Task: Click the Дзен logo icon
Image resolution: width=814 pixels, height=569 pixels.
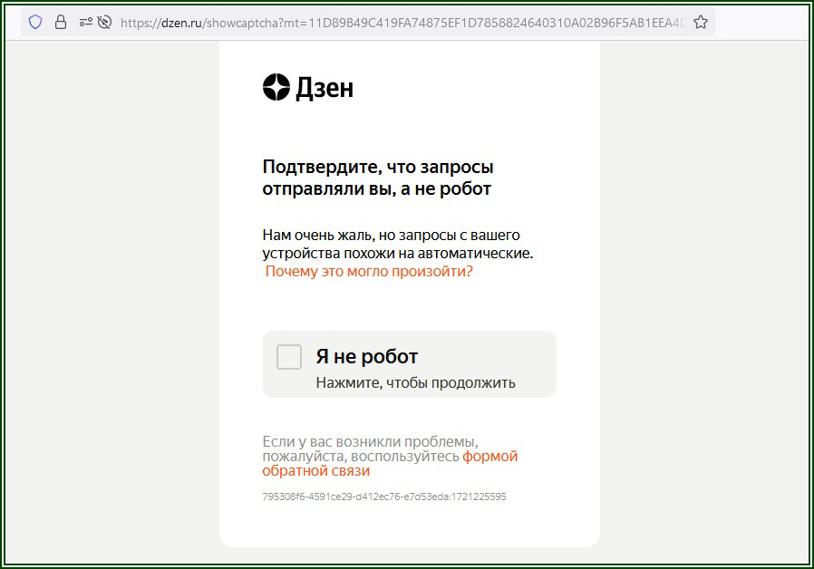Action: pos(276,87)
